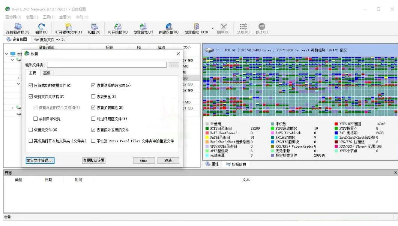398x226 pixels.
Task: Expand the tree node beside the MB row
Action: [x=12, y=108]
